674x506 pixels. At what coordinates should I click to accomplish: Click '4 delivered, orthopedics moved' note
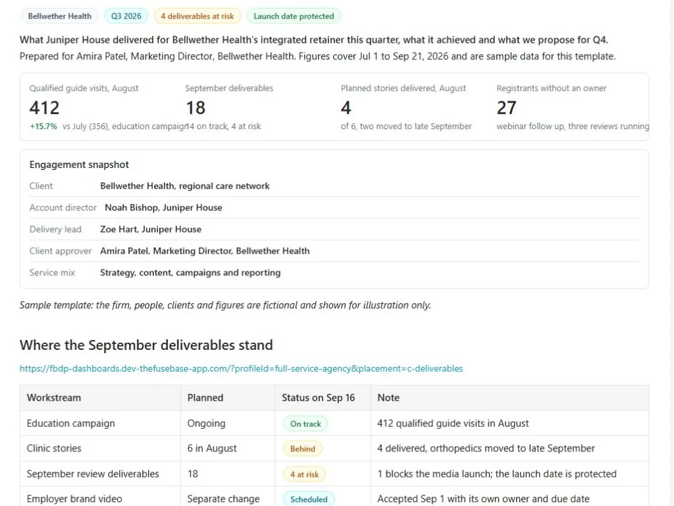click(x=486, y=448)
